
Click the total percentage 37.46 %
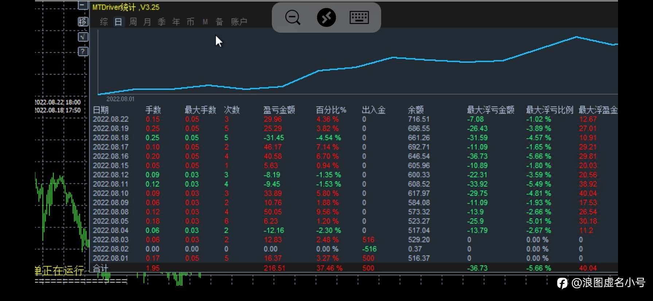tap(329, 268)
